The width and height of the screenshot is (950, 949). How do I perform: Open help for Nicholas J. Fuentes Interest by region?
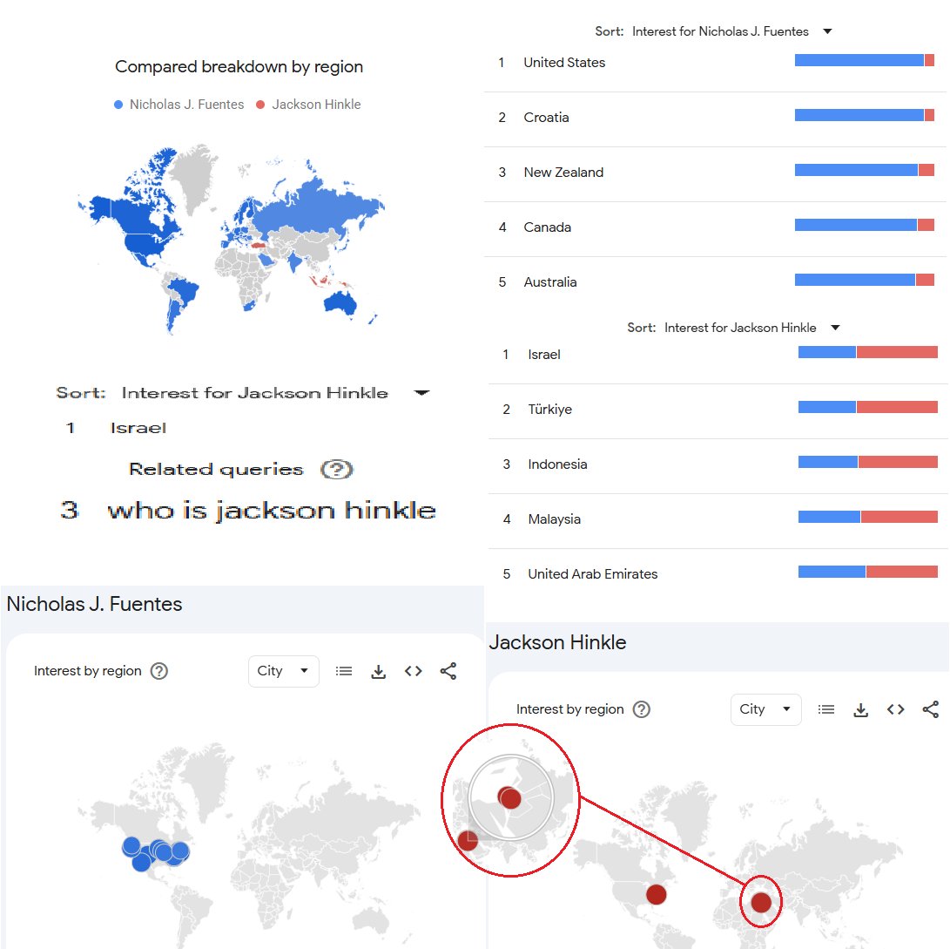158,671
